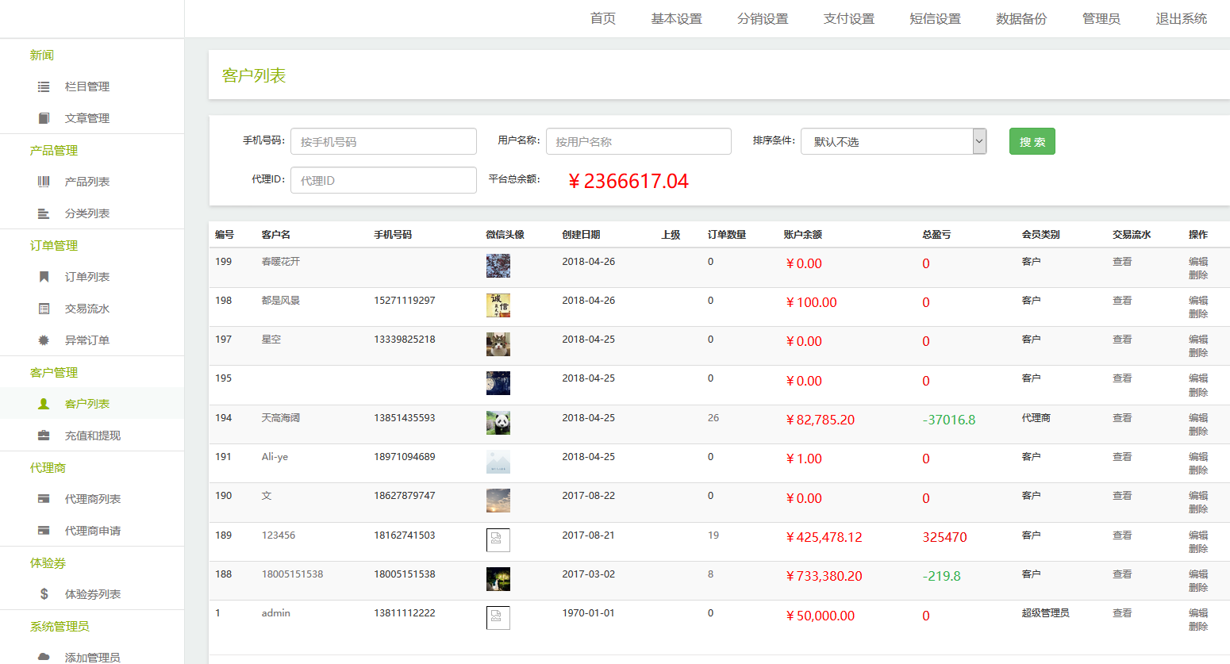Click the 客户列表 user icon
1230x664 pixels.
point(44,404)
